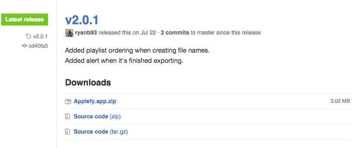View the 2 commits since release
This screenshot has height=148, width=355.
click(175, 32)
